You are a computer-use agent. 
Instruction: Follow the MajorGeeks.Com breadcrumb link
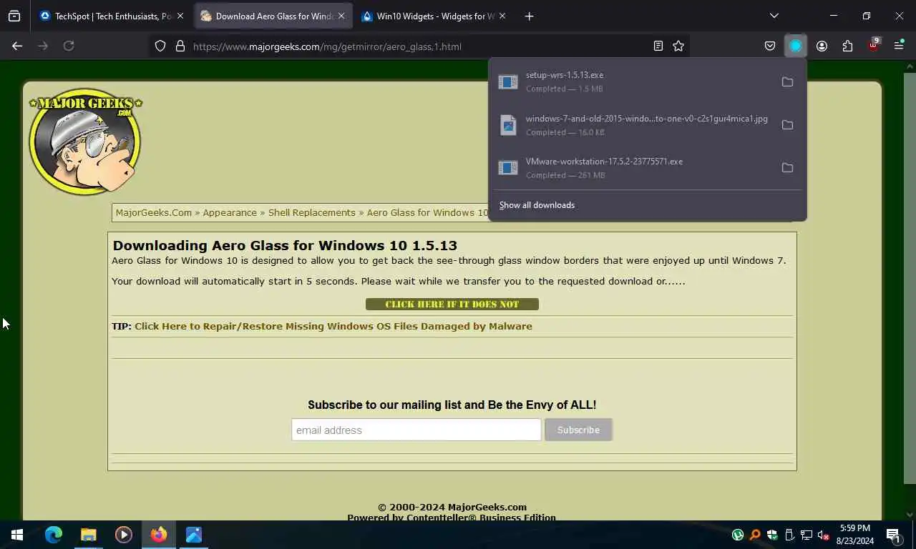click(x=154, y=212)
